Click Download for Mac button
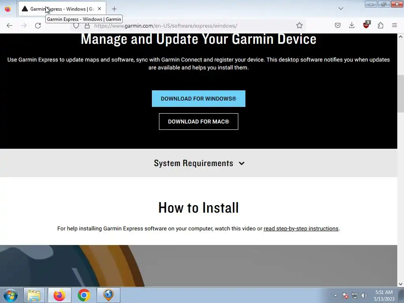Image resolution: width=404 pixels, height=303 pixels. (x=198, y=122)
